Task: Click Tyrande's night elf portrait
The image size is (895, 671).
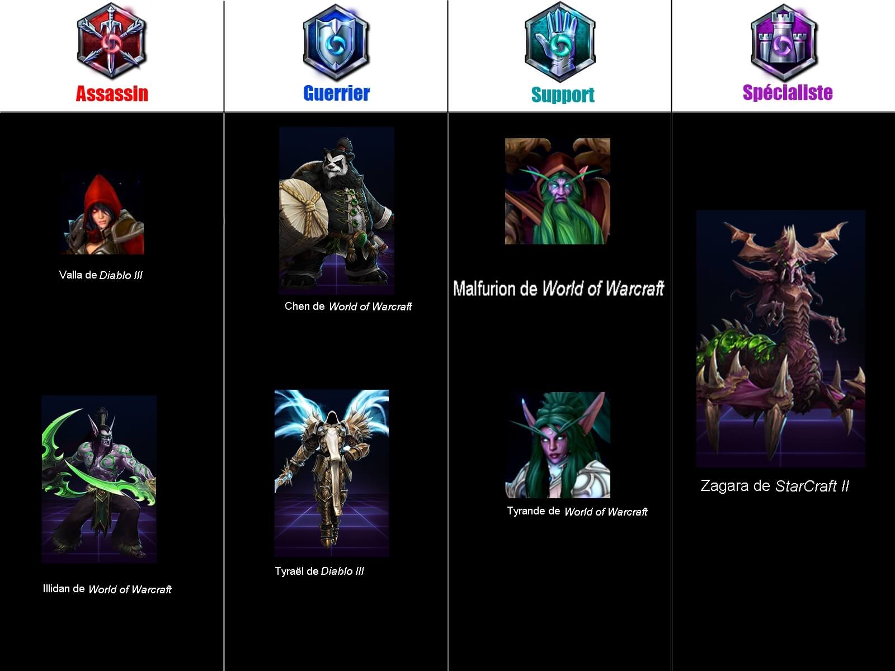Action: tap(558, 445)
